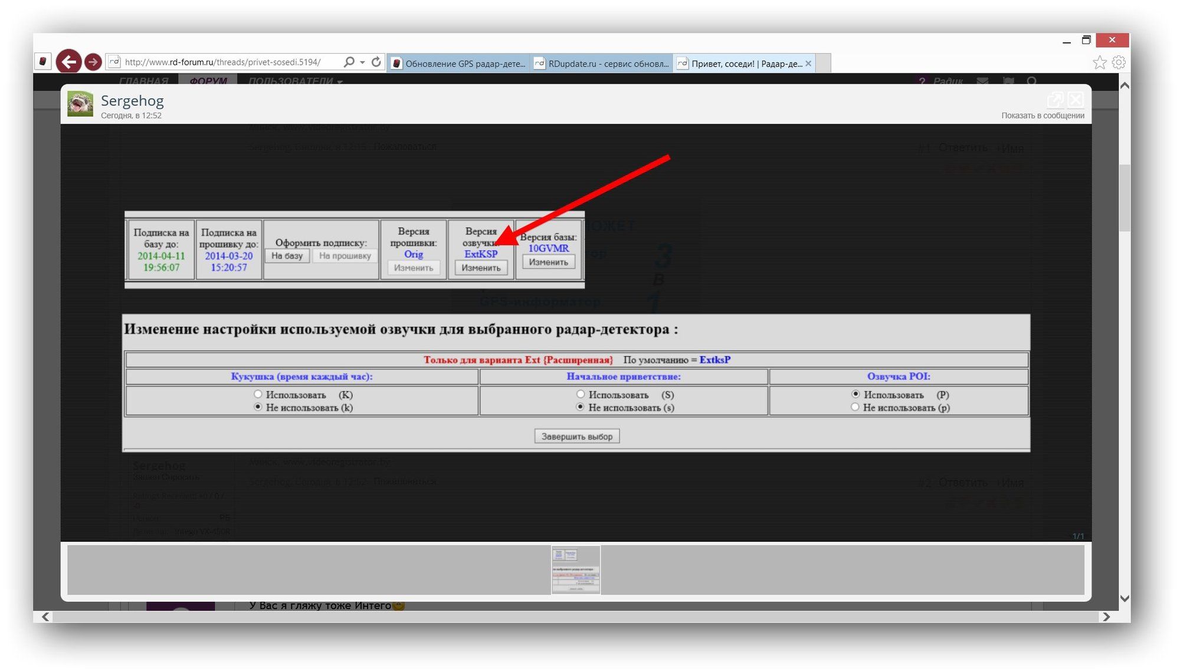Click Sergehog's hedgehog avatar
Image resolution: width=1180 pixels, height=672 pixels.
pos(80,104)
